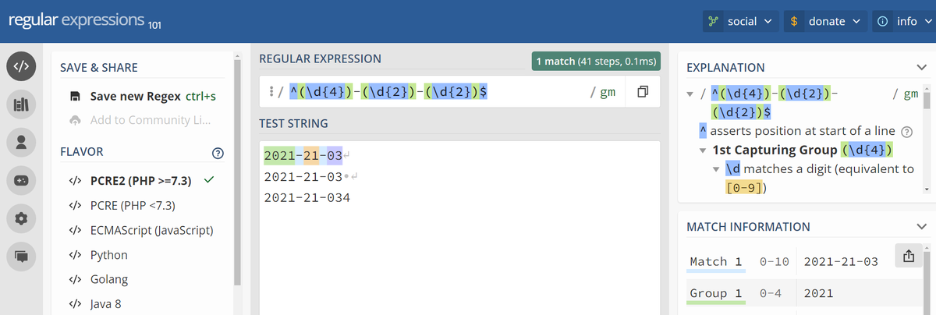Click the flavor help question icon
Viewport: 936px width, 315px height.
[x=218, y=152]
